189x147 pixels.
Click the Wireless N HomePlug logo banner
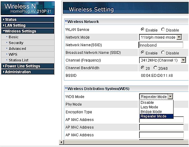27,8
